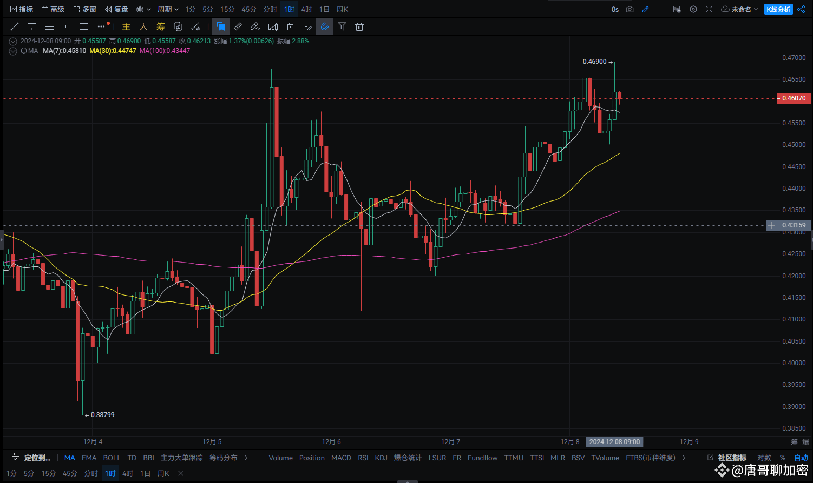813x483 pixels.
Task: Click the blue bookmark flag tool
Action: (x=221, y=26)
